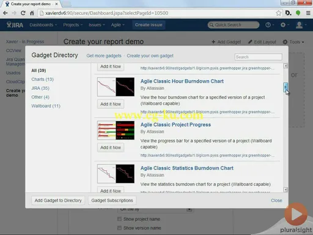
Task: Open the user profile avatar menu
Action: 301,25
